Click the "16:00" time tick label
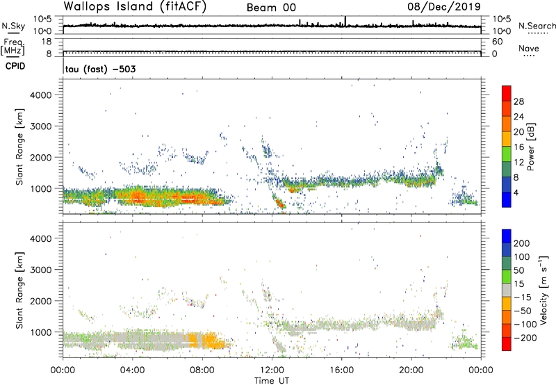This screenshot has height=385, width=556. pos(341,370)
